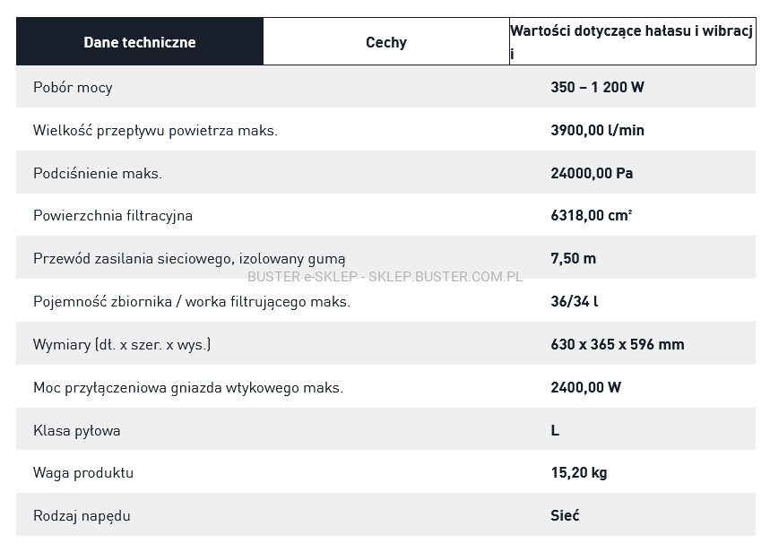Click the Rodzaj napędu row label

click(x=82, y=516)
